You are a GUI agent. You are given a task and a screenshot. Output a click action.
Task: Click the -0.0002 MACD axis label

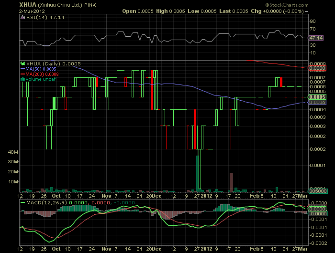(318, 243)
